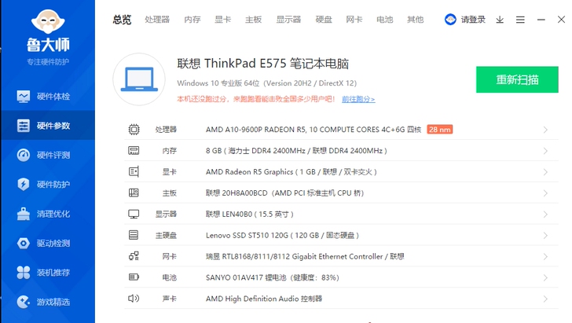Click the green 重新扫描 button
Screen dimensions: 572x323
point(517,79)
